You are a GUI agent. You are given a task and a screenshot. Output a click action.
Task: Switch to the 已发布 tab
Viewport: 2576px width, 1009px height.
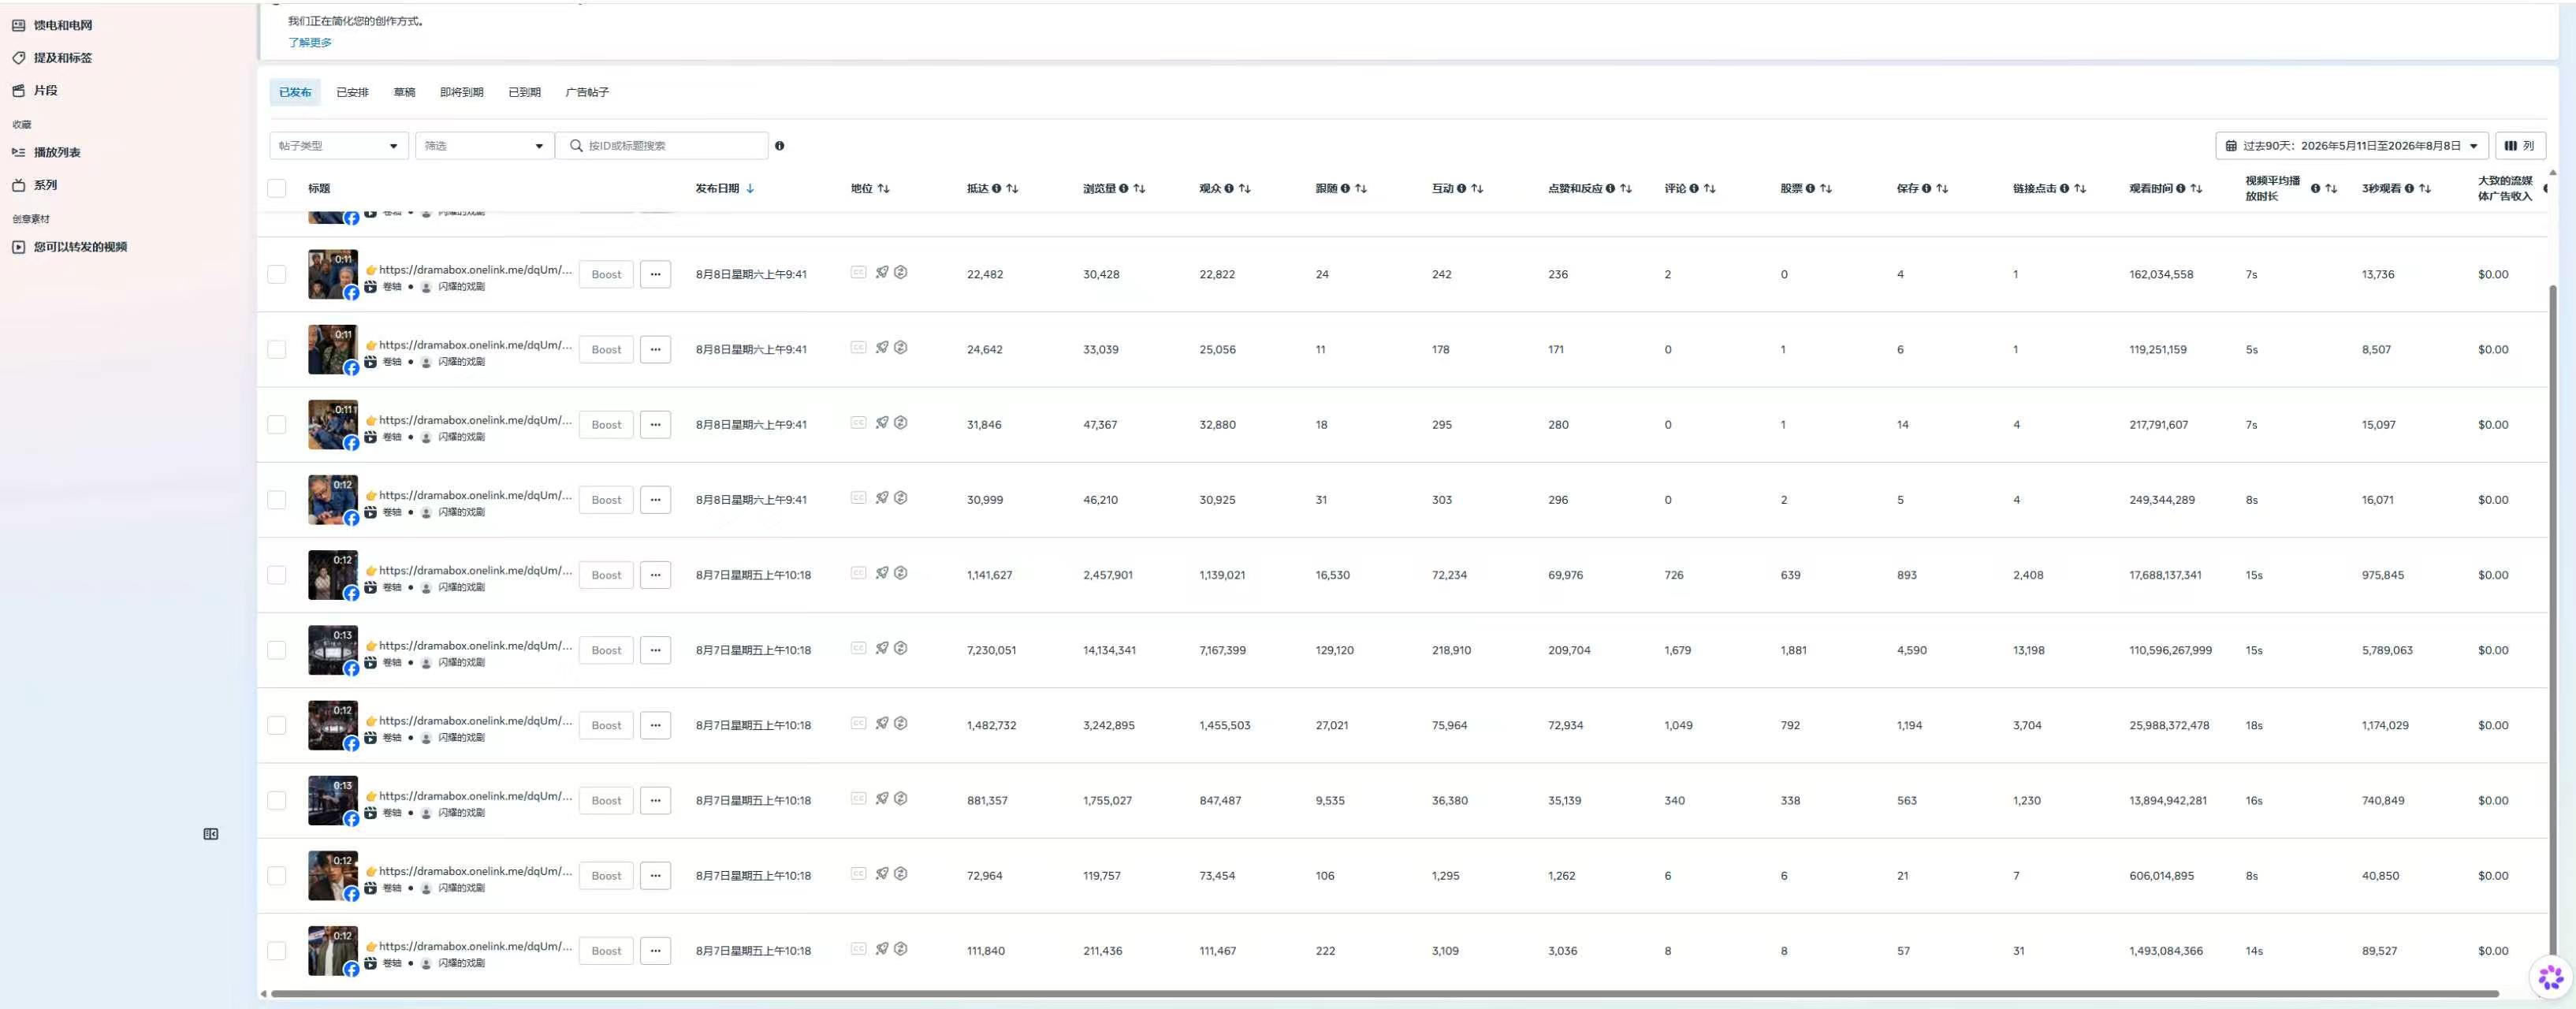coord(295,92)
